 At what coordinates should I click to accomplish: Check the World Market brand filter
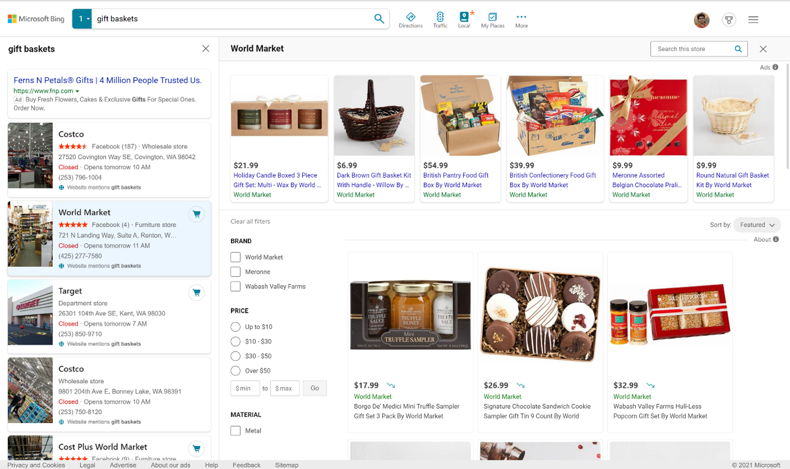[235, 257]
